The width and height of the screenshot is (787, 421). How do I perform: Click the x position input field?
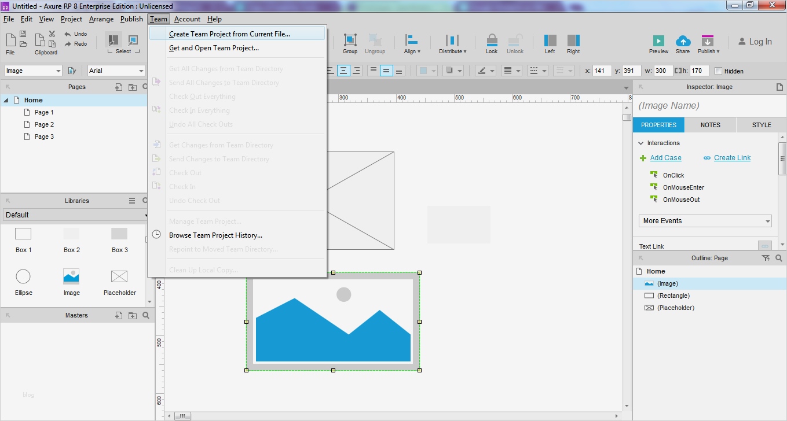(x=602, y=71)
